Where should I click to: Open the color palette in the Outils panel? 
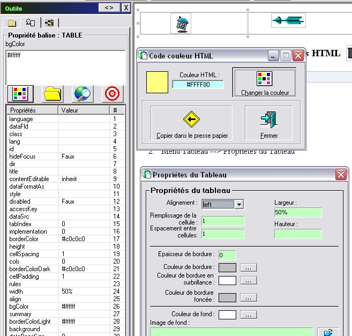click(20, 94)
